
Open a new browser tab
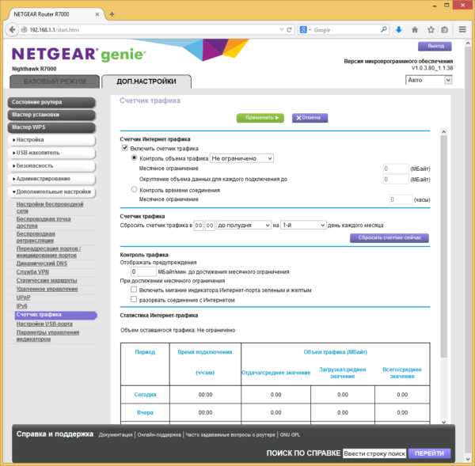(112, 14)
